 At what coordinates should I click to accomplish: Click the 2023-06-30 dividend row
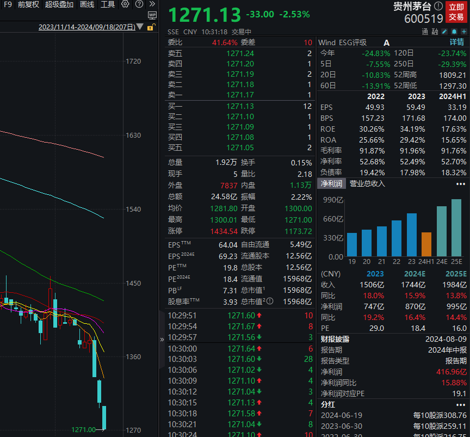(393, 426)
